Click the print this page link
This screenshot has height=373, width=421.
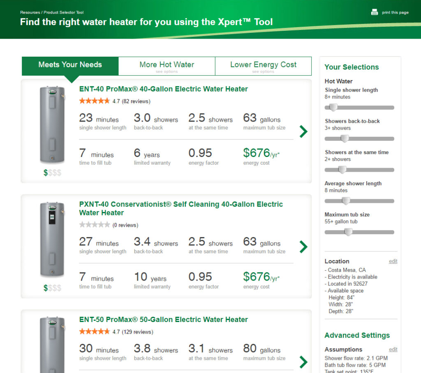pos(395,12)
